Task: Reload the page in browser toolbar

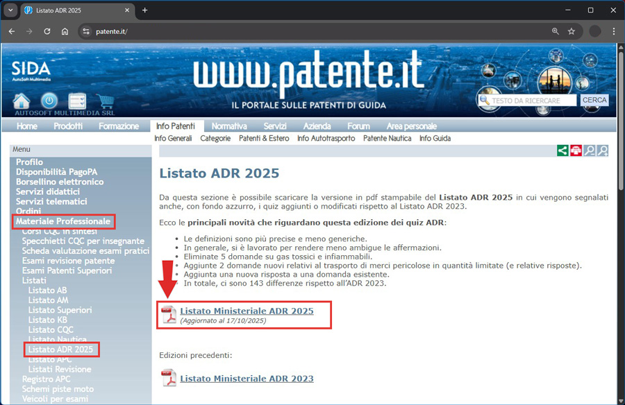Action: tap(47, 31)
